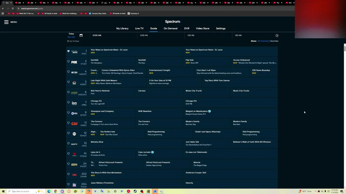Screen dimensions: 346x194
Task: Open the My Library tab
Action: [122, 28]
